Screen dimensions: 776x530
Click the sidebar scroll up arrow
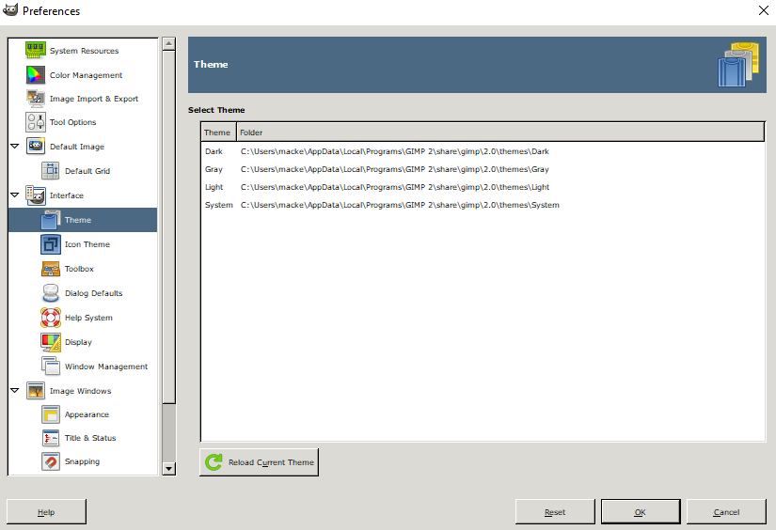point(168,44)
